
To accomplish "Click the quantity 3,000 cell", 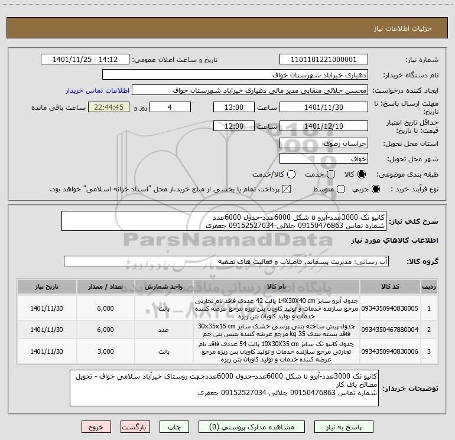I will pos(105,351).
